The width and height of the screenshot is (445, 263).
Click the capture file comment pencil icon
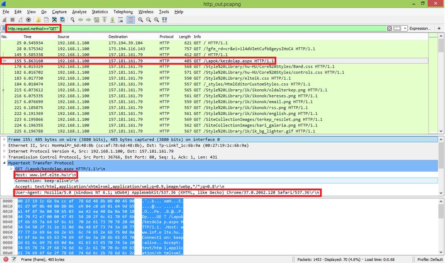click(x=13, y=260)
